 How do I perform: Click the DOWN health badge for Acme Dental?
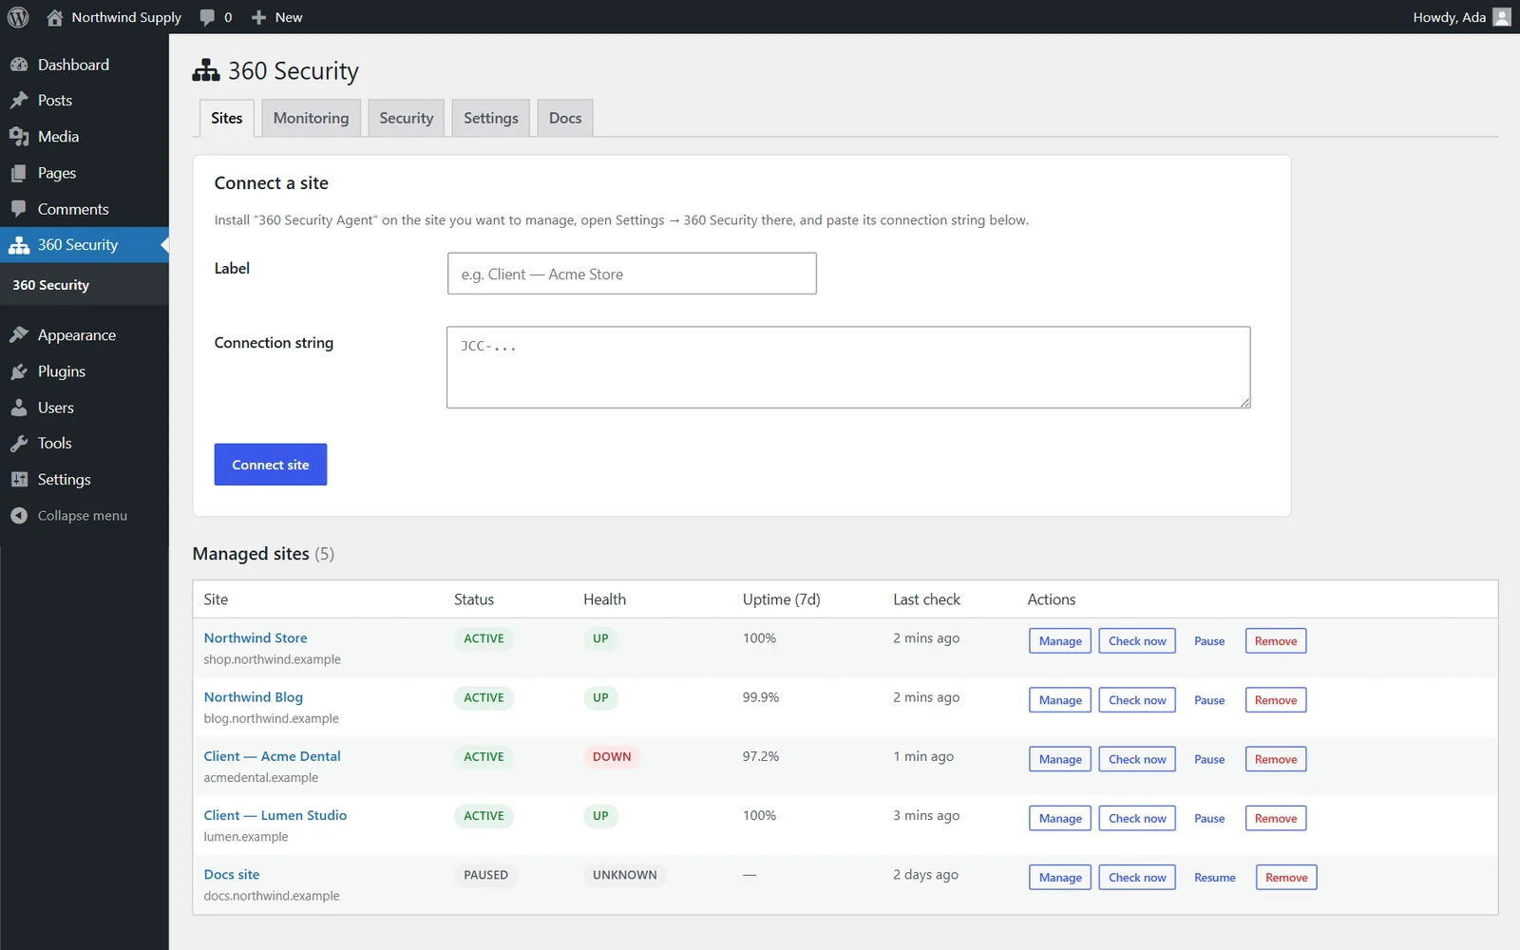click(x=612, y=757)
